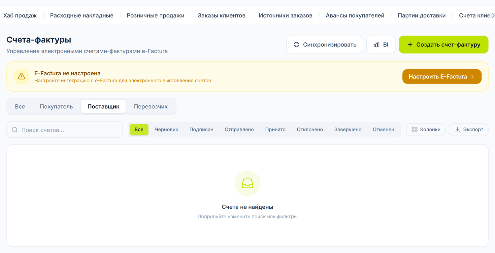Screen dimensions: 495x253
Task: Click the Настройте интеграцию с e-Factura description
Action: [122, 80]
